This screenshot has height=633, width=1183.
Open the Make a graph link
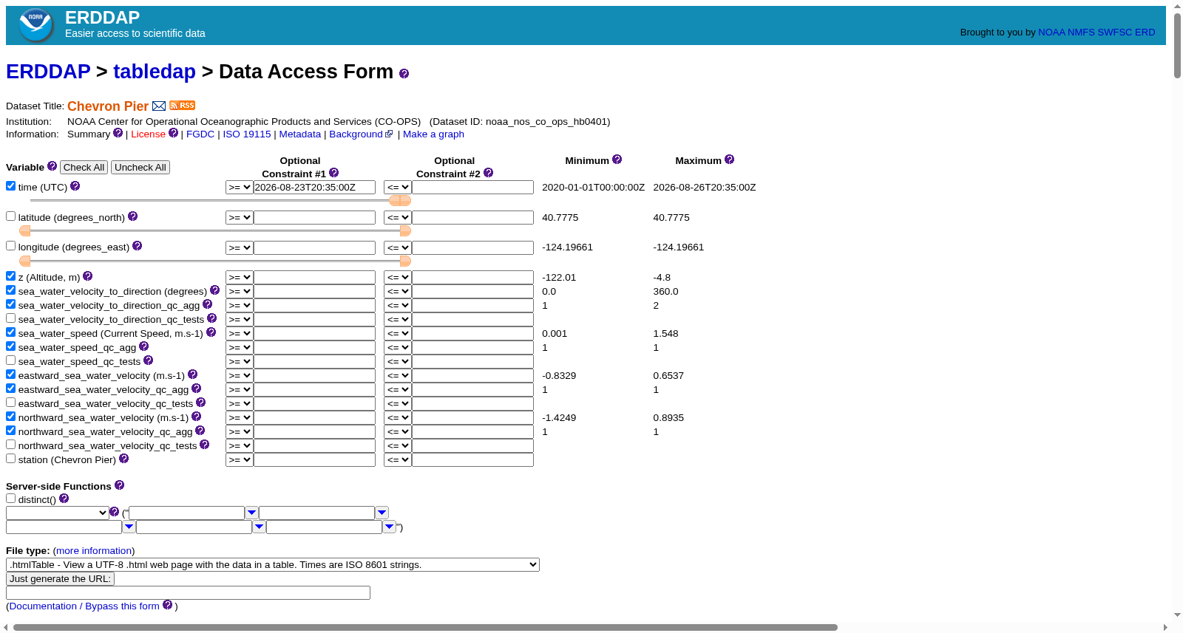point(434,134)
